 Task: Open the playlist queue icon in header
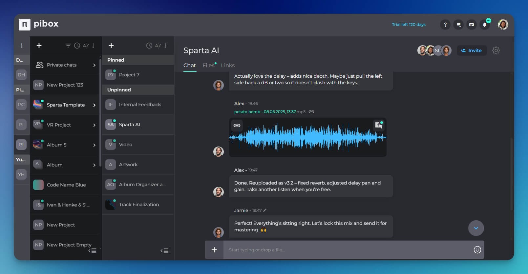pos(458,25)
